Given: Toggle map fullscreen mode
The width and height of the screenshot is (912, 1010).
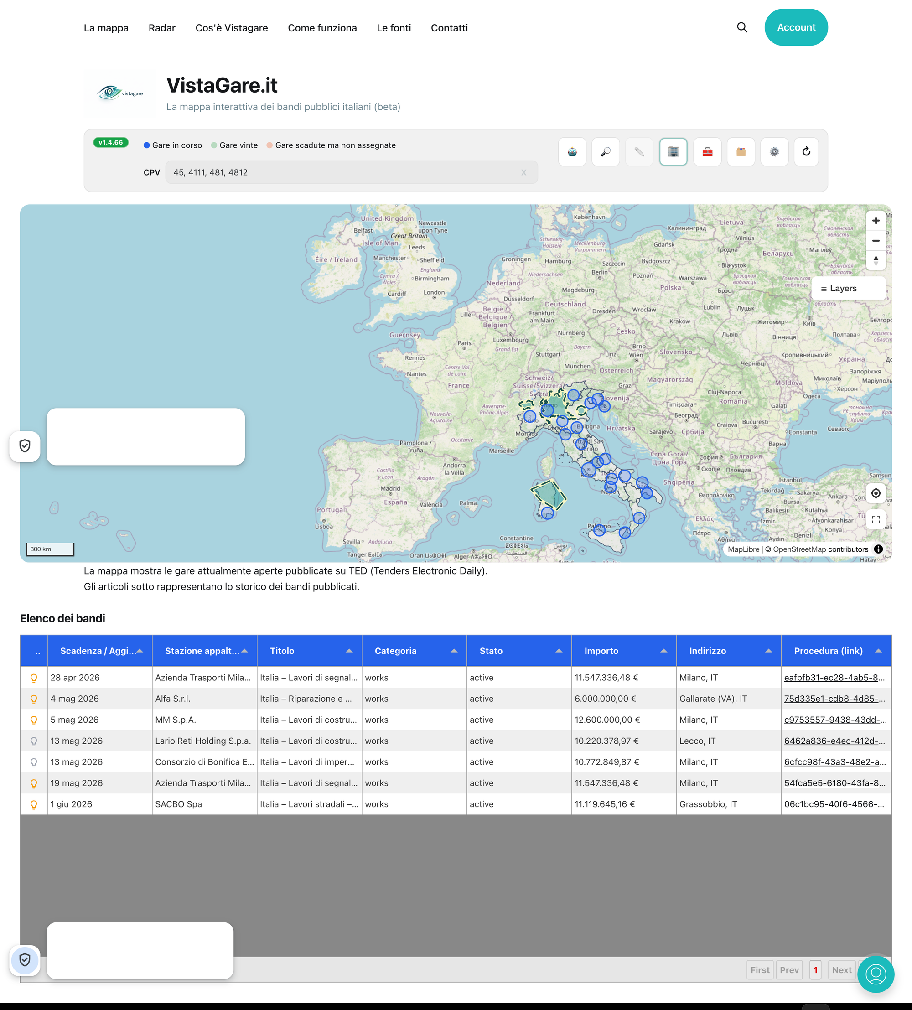Looking at the screenshot, I should [876, 519].
